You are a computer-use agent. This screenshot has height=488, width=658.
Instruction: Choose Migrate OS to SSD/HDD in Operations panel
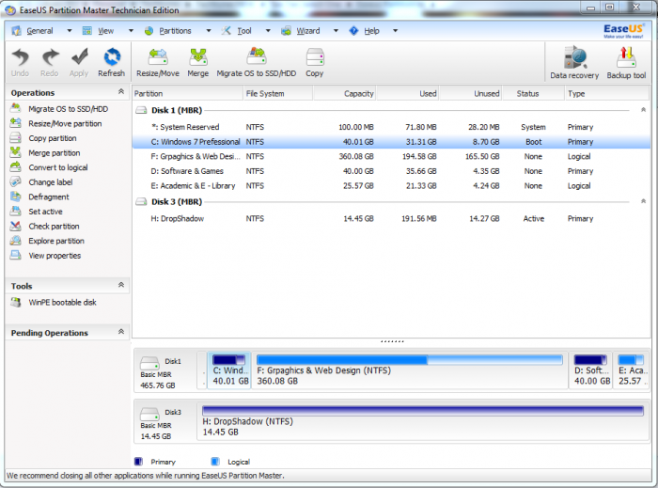coord(59,109)
